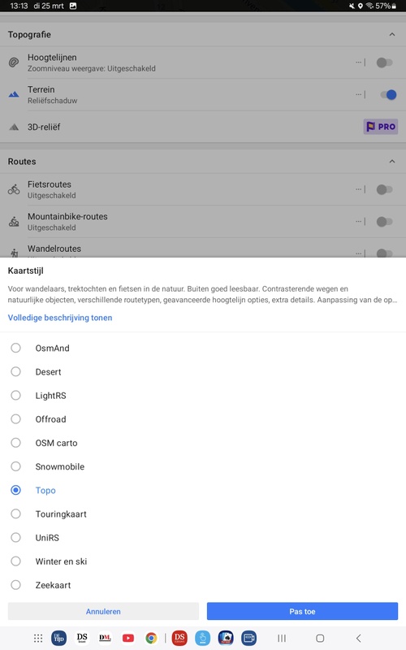Viewport: 406px width, 650px height.
Task: Open options dots for Hoogtelijnen
Action: [359, 63]
